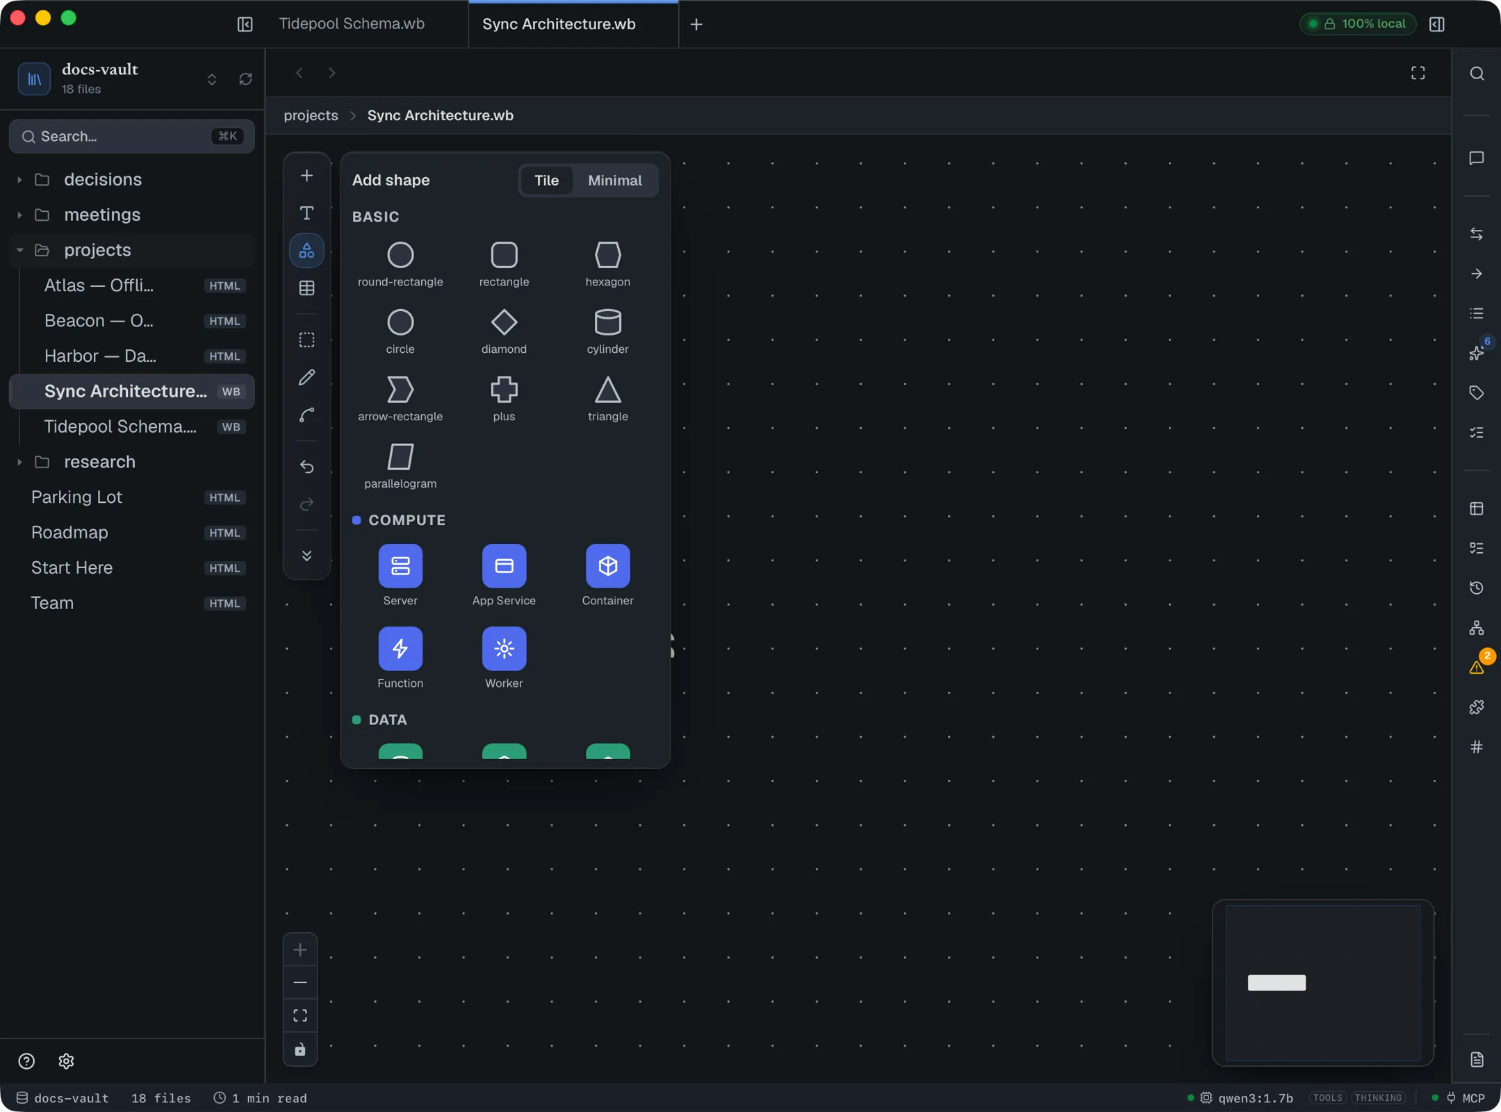This screenshot has height=1112, width=1501.
Task: Expand more tools with double chevron
Action: point(306,556)
